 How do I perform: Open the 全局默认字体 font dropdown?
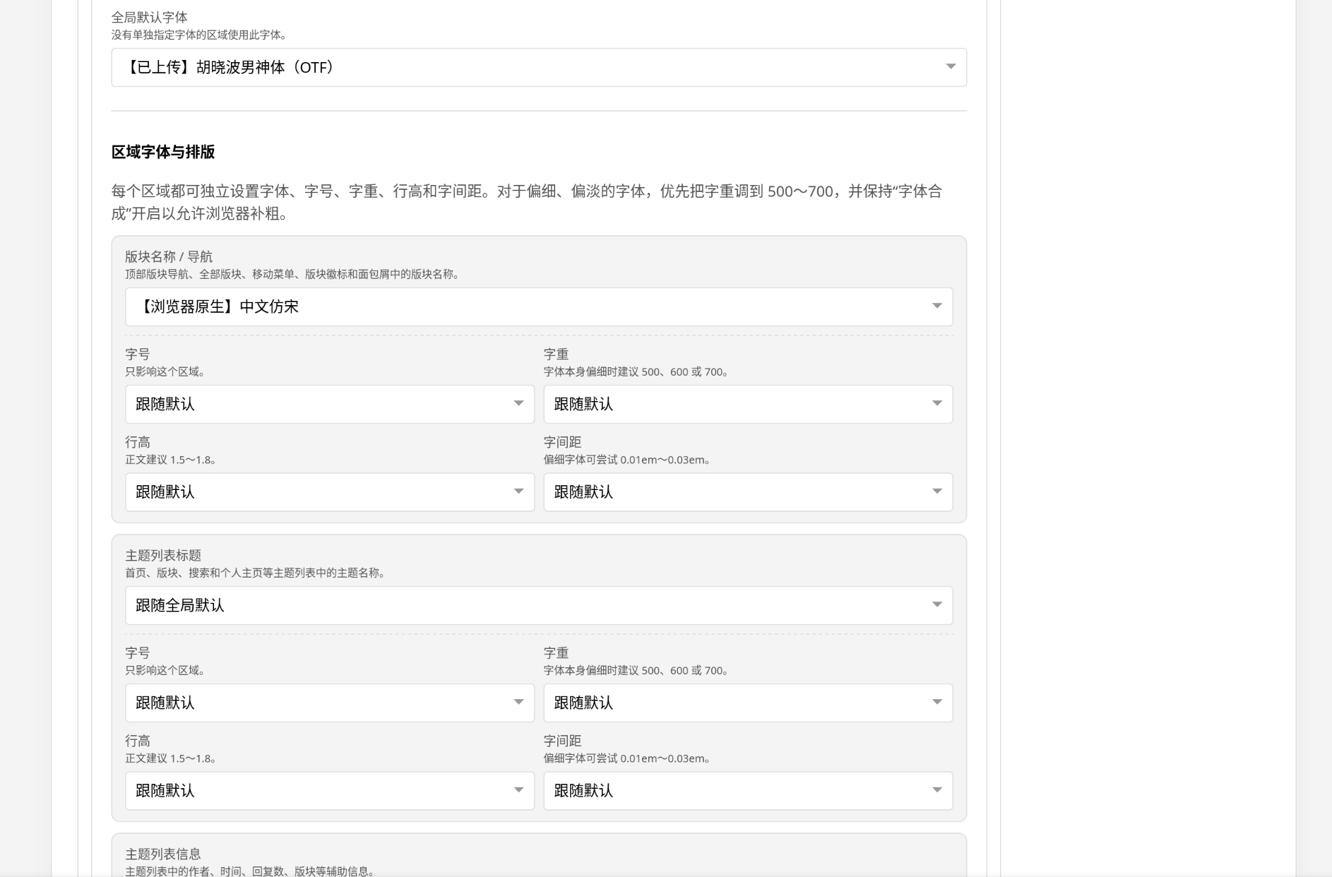(x=539, y=67)
